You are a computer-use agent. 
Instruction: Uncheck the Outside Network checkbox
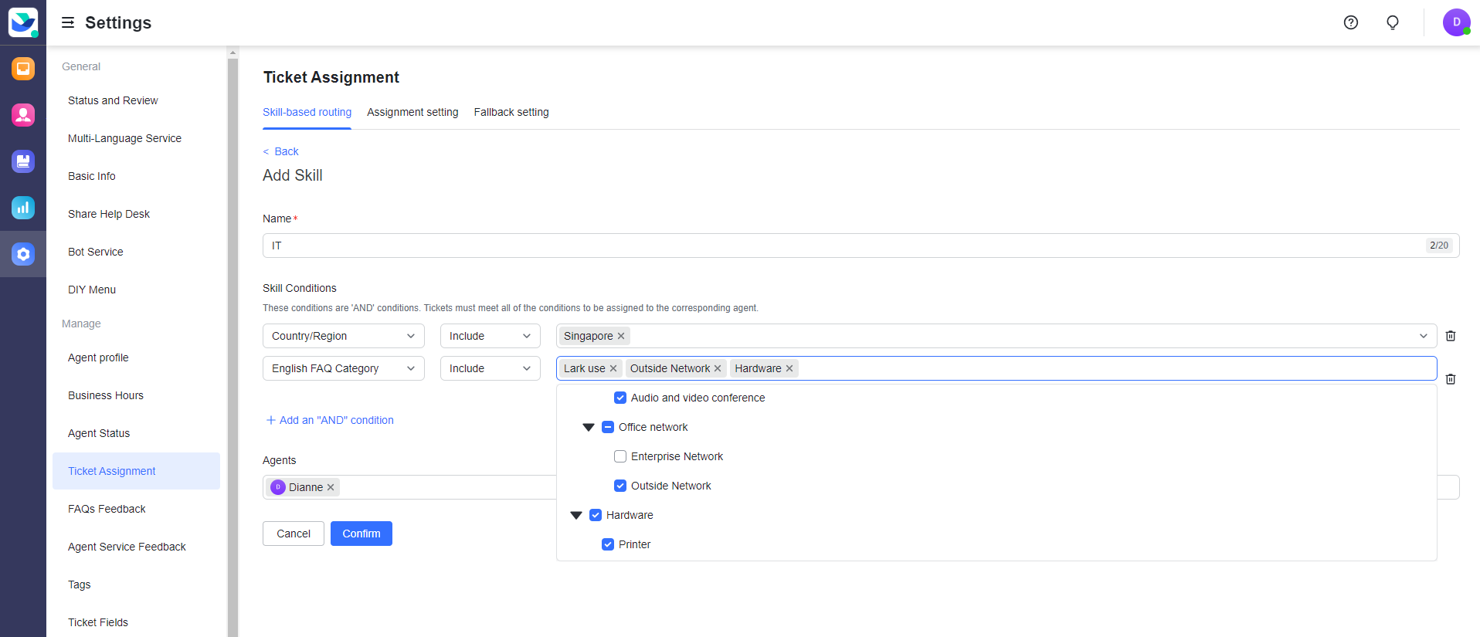619,486
